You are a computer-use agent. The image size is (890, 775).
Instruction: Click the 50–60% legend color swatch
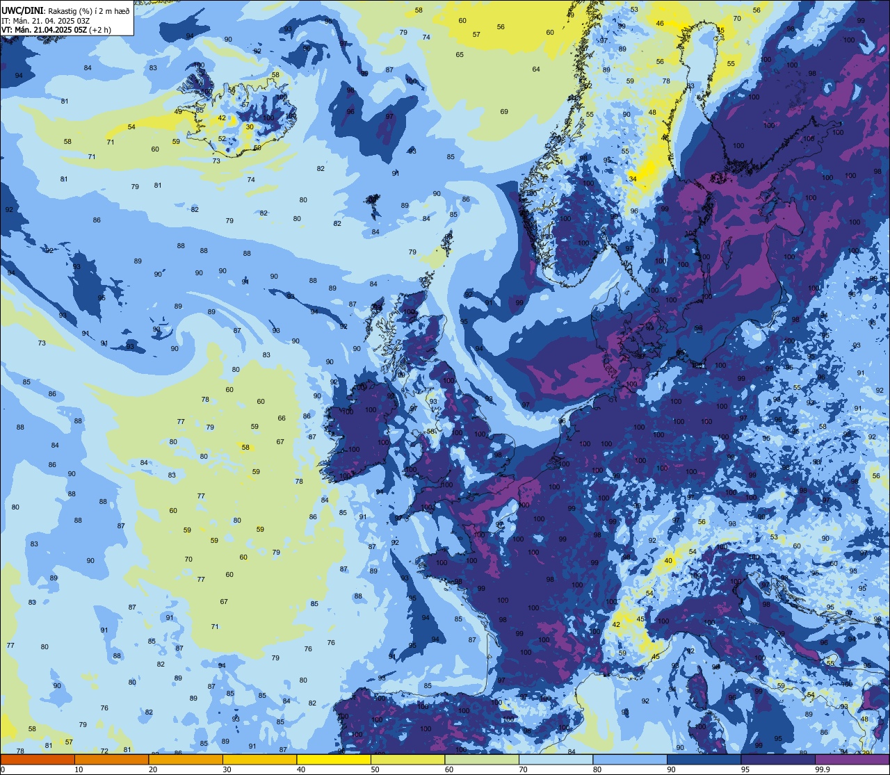click(x=407, y=759)
